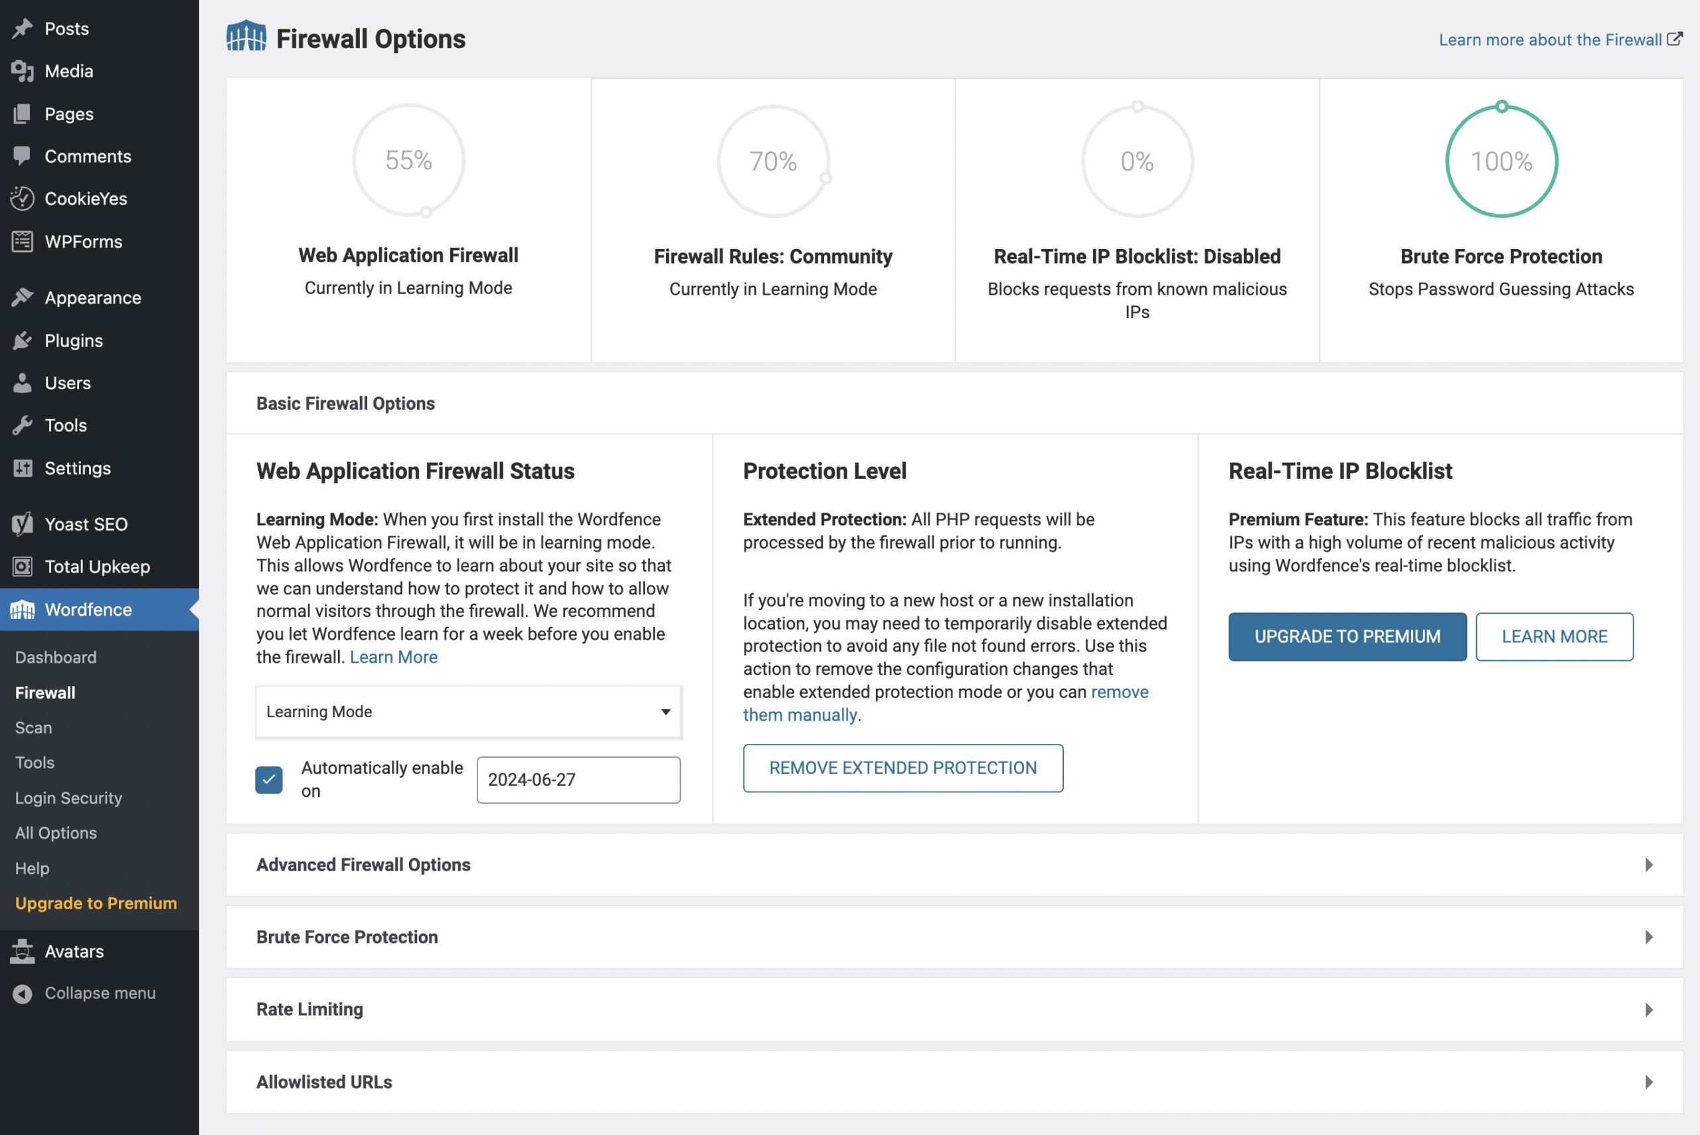Image resolution: width=1700 pixels, height=1135 pixels.
Task: Click Learn More link in Learning Mode text
Action: [394, 657]
